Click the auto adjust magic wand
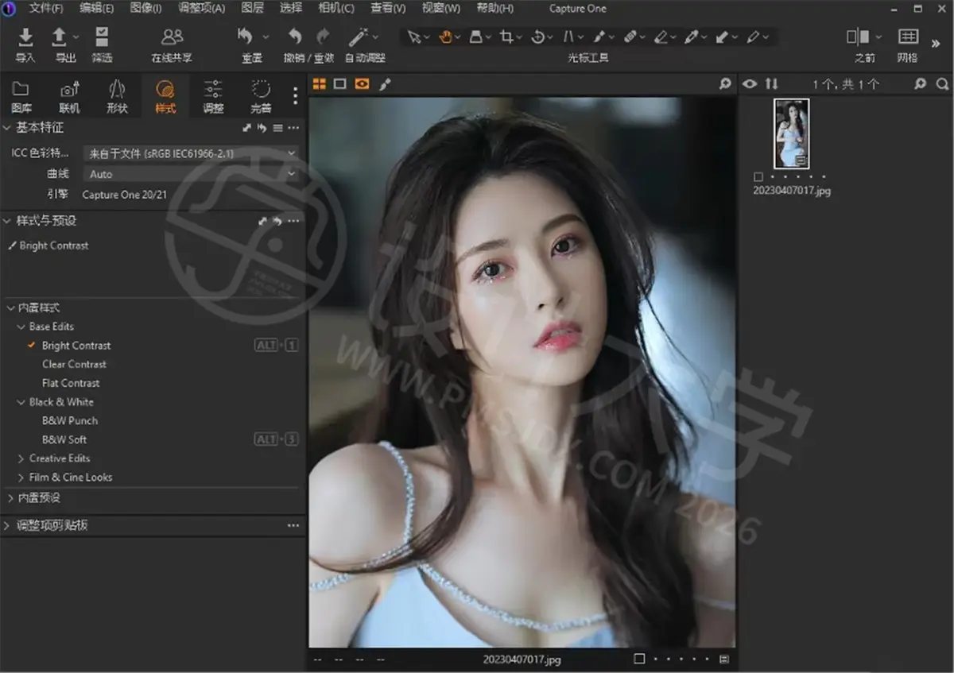This screenshot has height=673, width=954. 358,37
